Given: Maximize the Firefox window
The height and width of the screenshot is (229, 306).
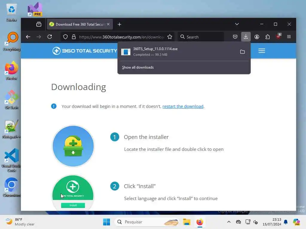Looking at the screenshot, I should point(275,24).
